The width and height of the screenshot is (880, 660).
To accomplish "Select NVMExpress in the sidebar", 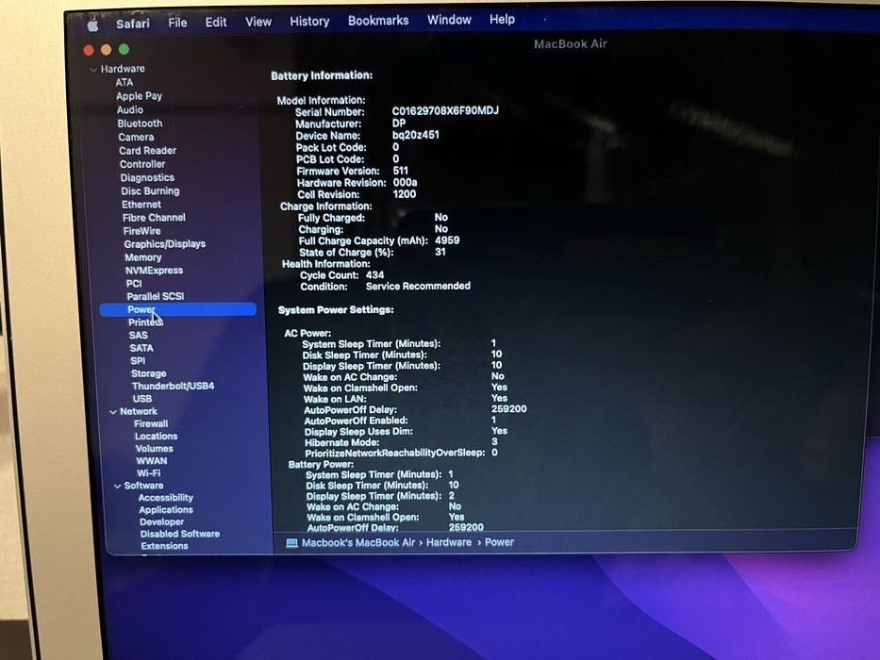I will pos(155,270).
